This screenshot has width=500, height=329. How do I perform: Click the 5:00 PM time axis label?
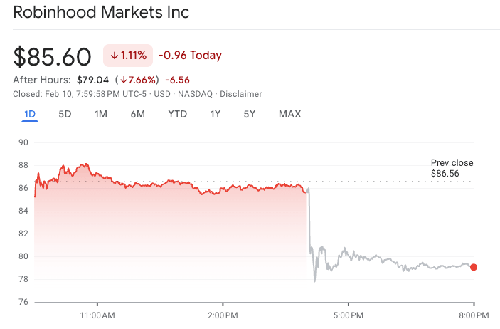pyautogui.click(x=349, y=314)
